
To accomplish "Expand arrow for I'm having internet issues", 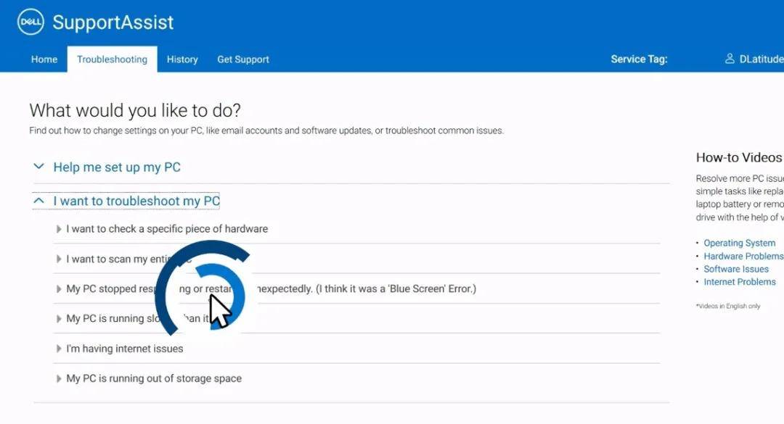I will point(59,349).
